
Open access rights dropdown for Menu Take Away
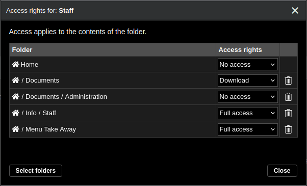pos(248,129)
